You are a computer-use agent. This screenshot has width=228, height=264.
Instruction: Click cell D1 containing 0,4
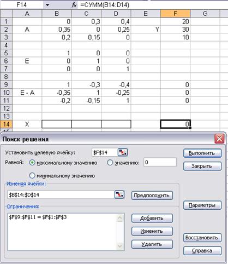coord(116,21)
